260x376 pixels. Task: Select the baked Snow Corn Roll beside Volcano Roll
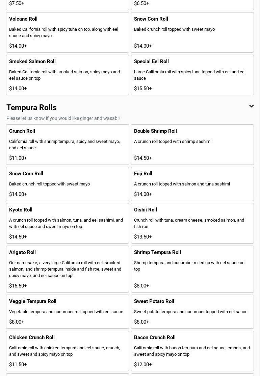coord(192,32)
